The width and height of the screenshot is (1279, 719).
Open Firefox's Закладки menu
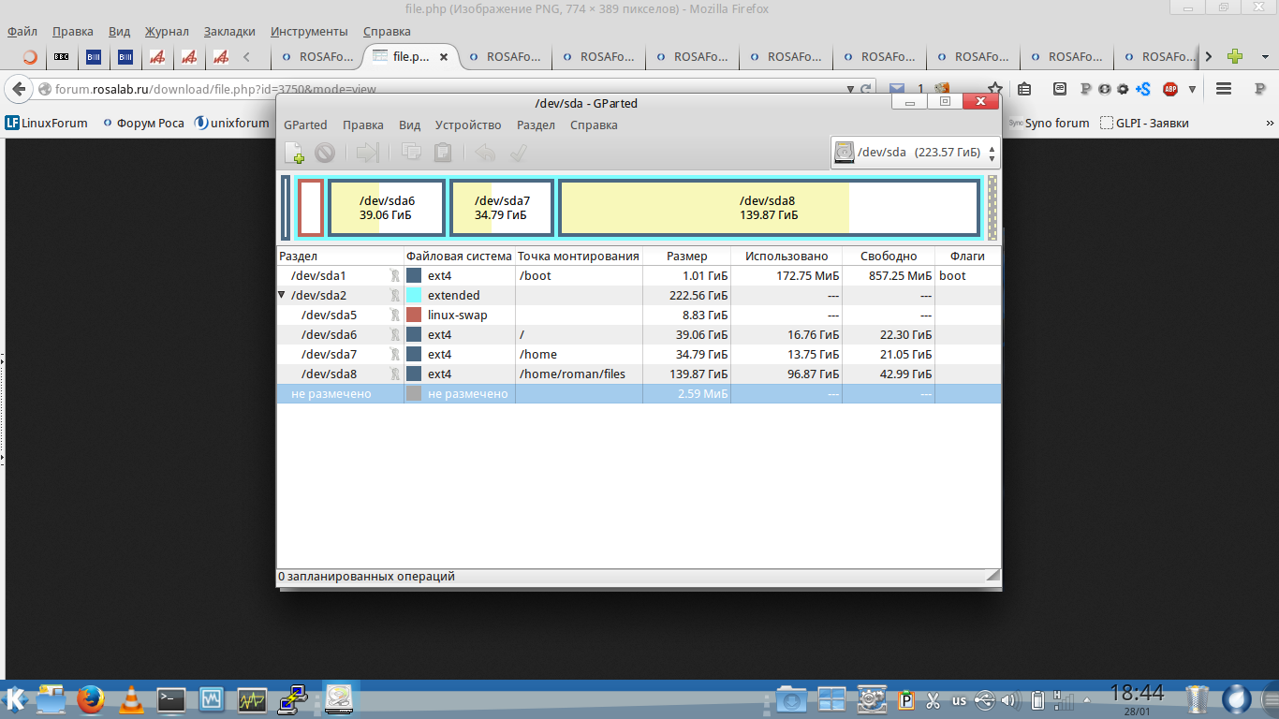(x=229, y=32)
